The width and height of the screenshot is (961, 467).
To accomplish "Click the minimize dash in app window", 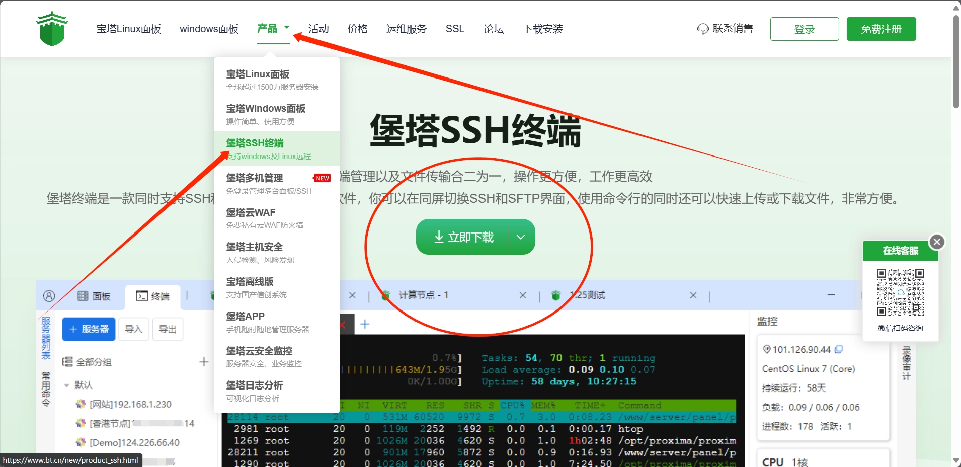I will coord(831,295).
